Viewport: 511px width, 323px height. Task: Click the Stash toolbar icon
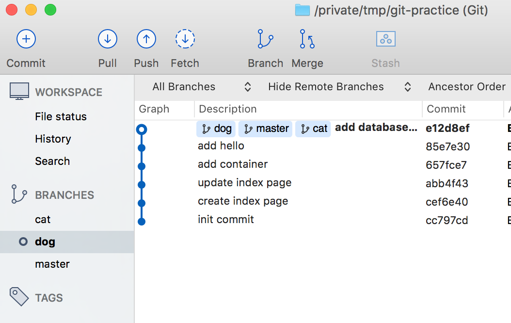[386, 39]
